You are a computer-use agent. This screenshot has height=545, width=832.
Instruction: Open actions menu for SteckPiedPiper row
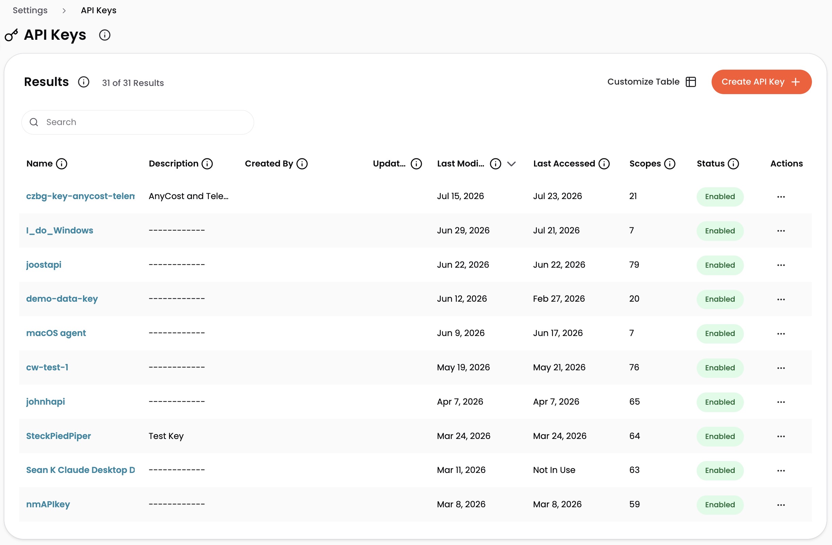pyautogui.click(x=781, y=436)
